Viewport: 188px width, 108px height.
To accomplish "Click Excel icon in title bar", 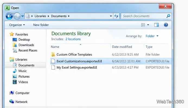I will (x=7, y=8).
